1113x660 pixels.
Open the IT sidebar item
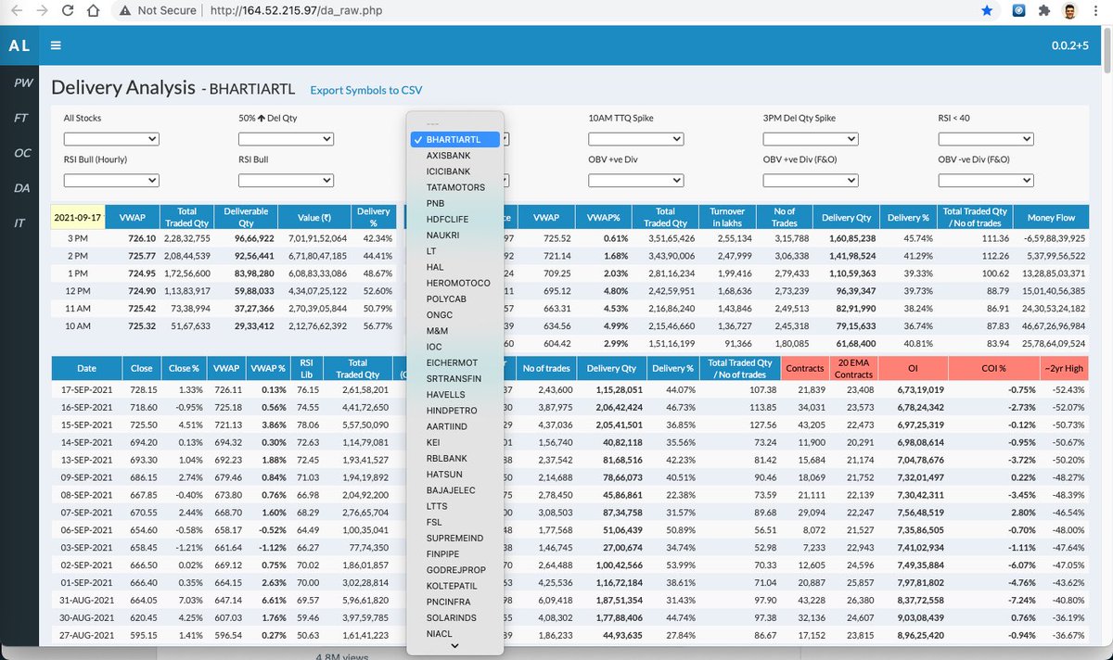click(19, 223)
